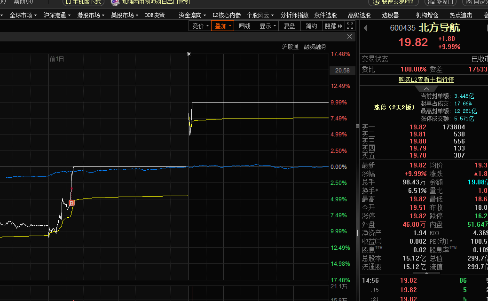Click the fullscreen expand icon
Image resolution: width=488 pixels, height=301 pixels.
pyautogui.click(x=350, y=26)
